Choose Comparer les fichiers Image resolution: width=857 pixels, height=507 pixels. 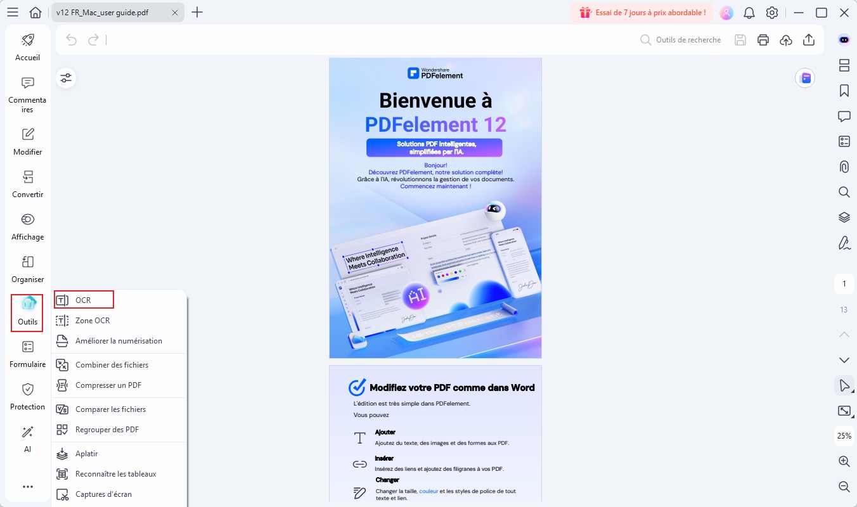tap(120, 409)
